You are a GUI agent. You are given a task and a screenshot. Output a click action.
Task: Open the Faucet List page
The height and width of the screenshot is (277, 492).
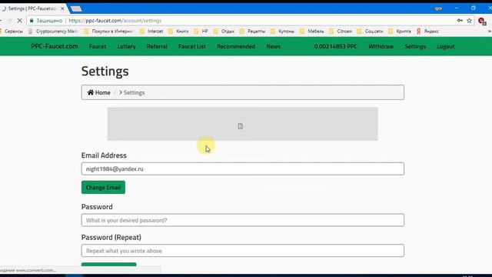pyautogui.click(x=192, y=46)
